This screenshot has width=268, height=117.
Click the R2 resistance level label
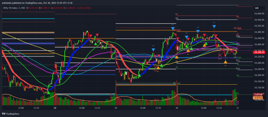238,16
